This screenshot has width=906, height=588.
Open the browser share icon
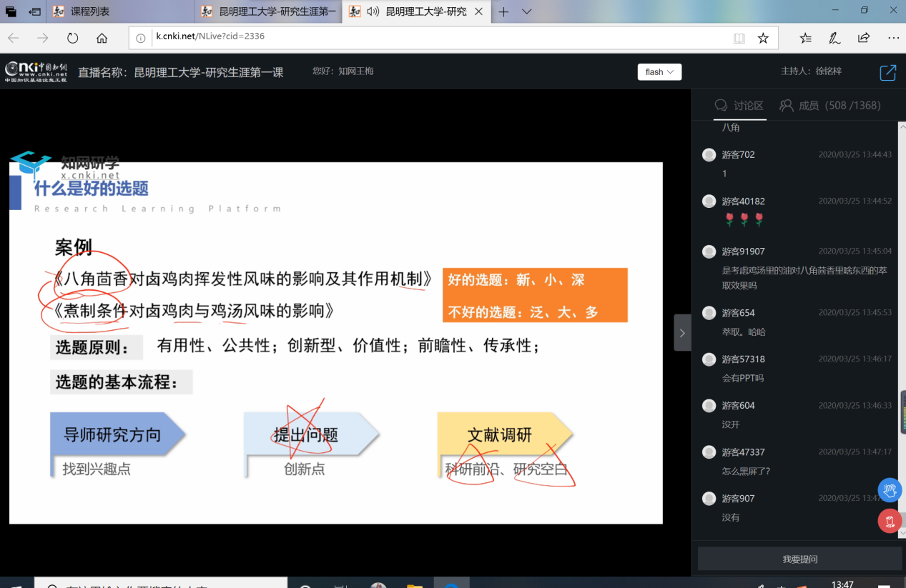(864, 39)
